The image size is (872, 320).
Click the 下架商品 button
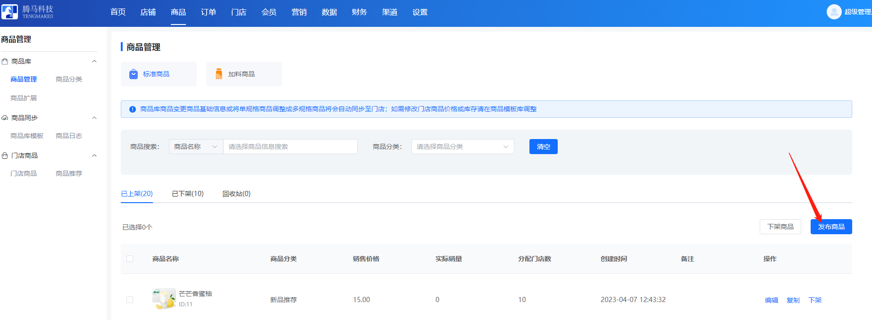pyautogui.click(x=780, y=227)
